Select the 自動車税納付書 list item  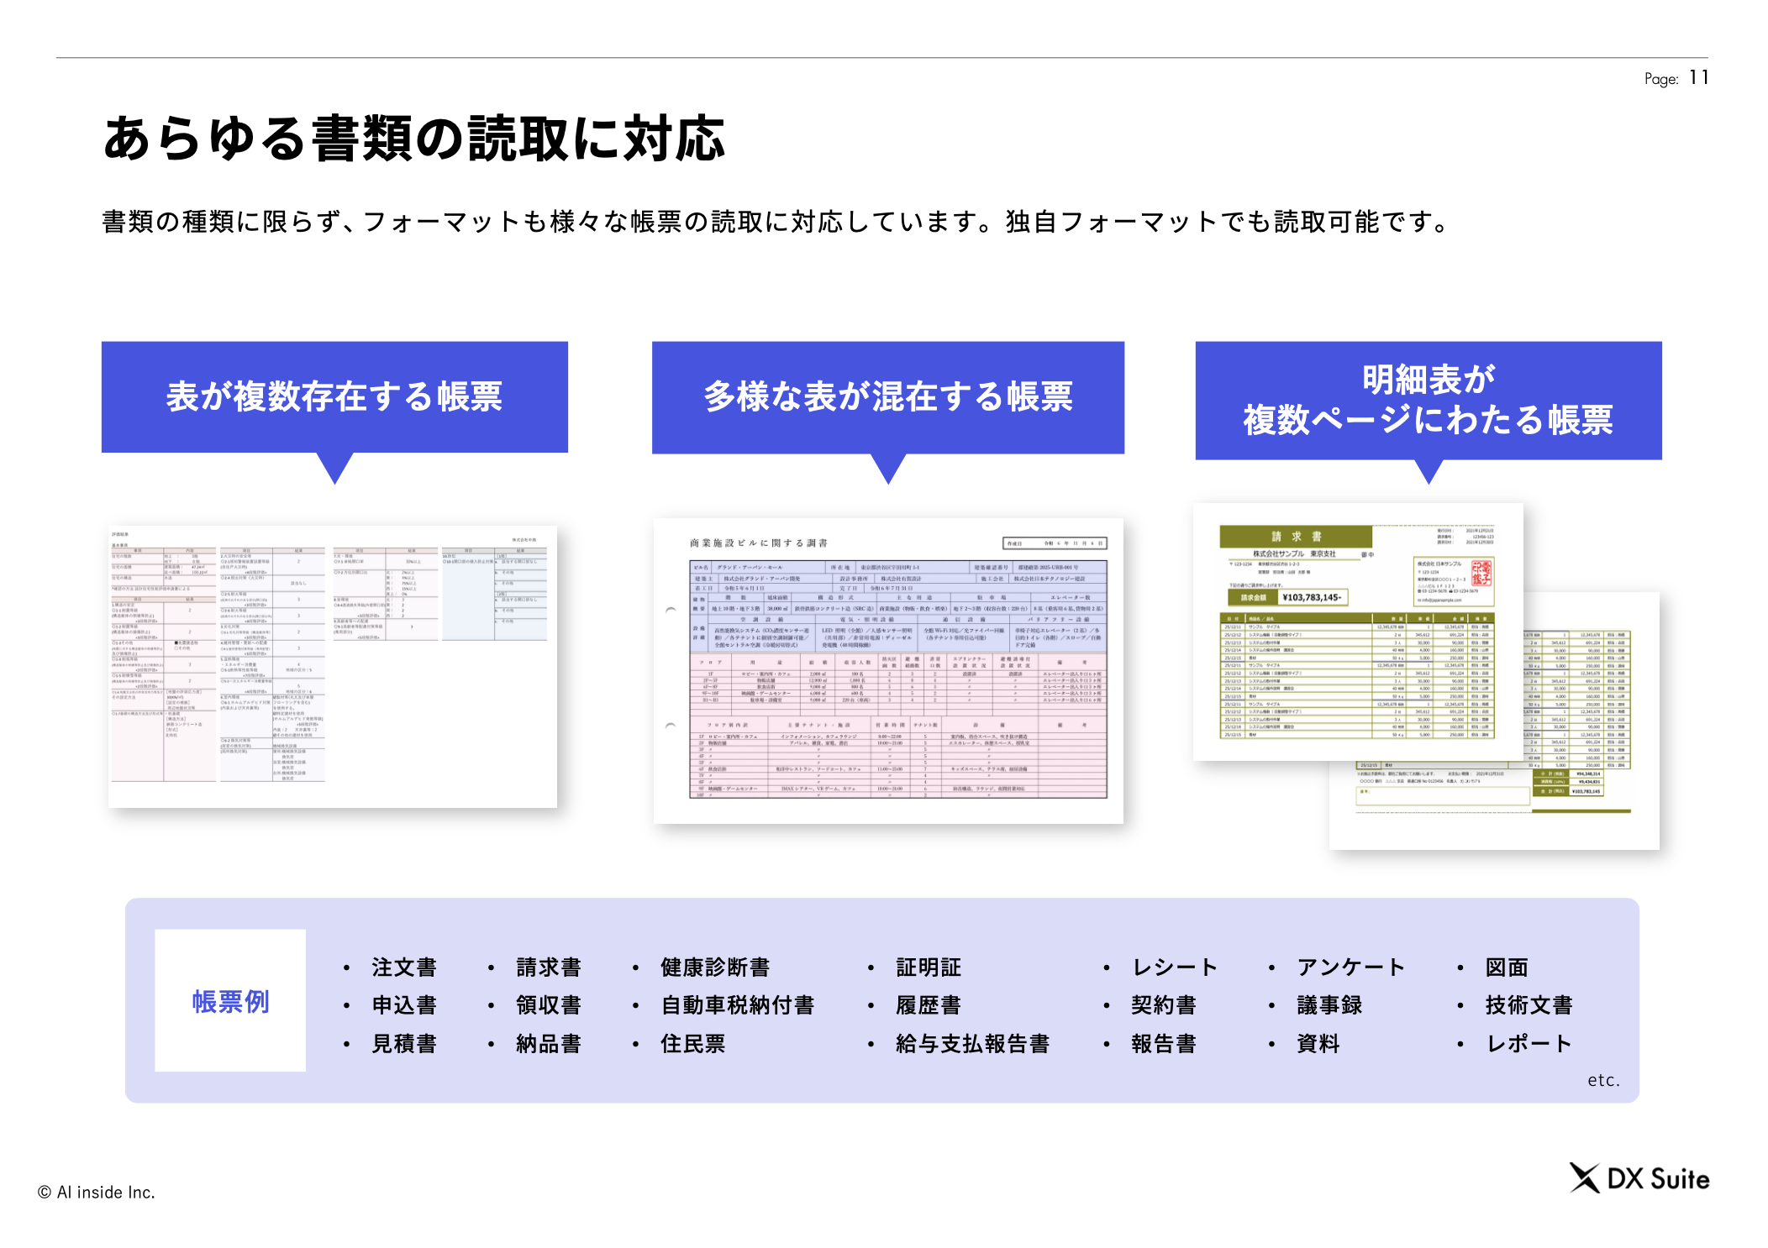click(x=737, y=1005)
